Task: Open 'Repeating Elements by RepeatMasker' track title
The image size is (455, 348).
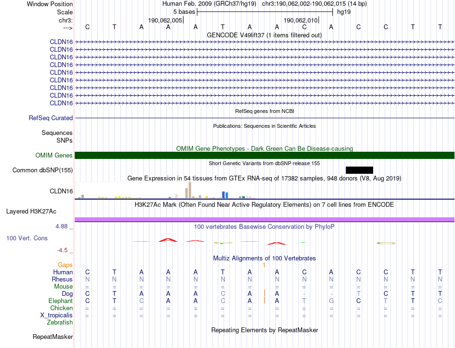Action: tap(264, 330)
